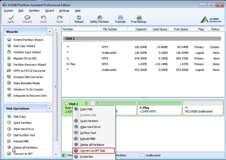
Task: Select the C: partition row
Action: [142, 58]
